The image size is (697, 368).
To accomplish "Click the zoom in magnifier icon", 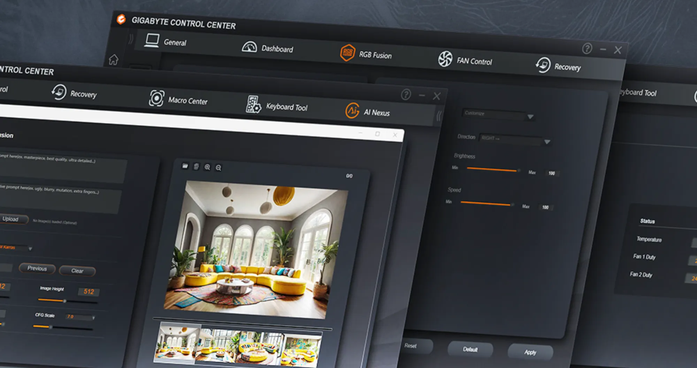I will 207,167.
